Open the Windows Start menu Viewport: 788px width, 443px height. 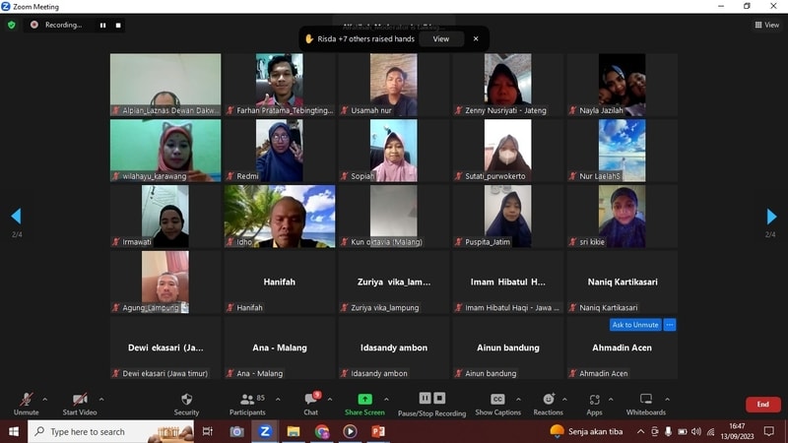click(x=14, y=431)
